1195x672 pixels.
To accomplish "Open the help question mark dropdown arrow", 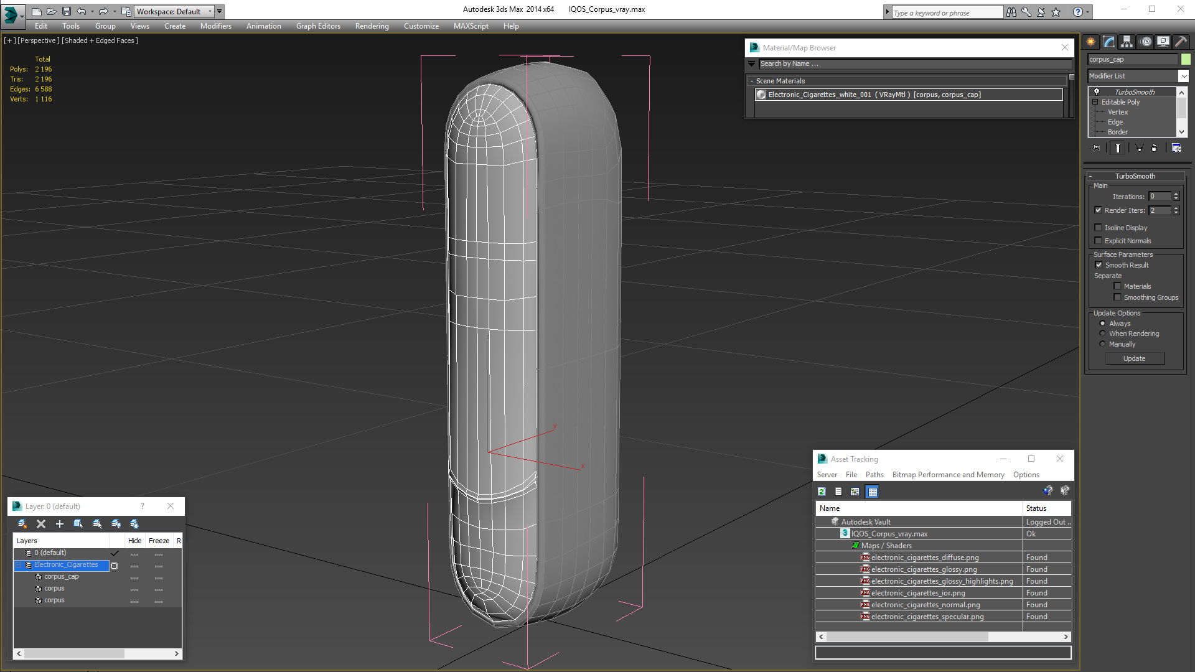I will coord(1087,12).
